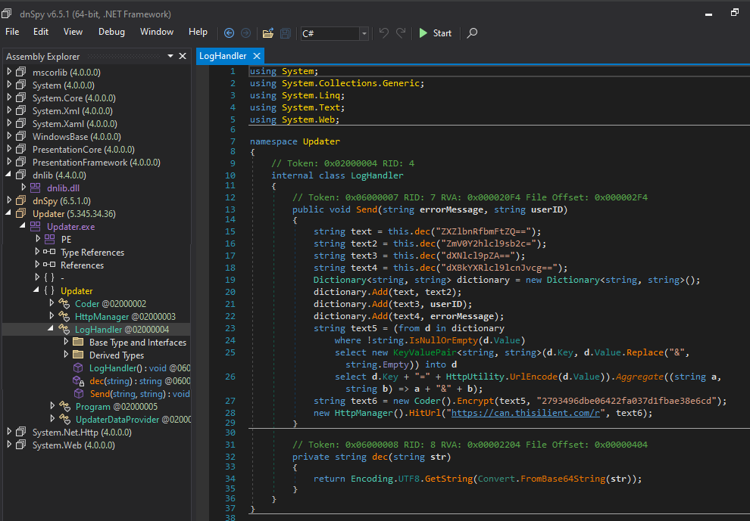Expand the Derived Types folder
Viewport: 750px width, 521px height.
click(x=66, y=355)
